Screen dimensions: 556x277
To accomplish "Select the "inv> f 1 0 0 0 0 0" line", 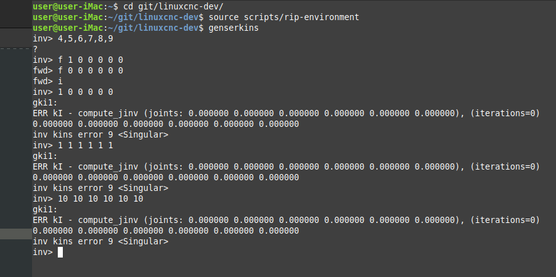I will point(78,60).
